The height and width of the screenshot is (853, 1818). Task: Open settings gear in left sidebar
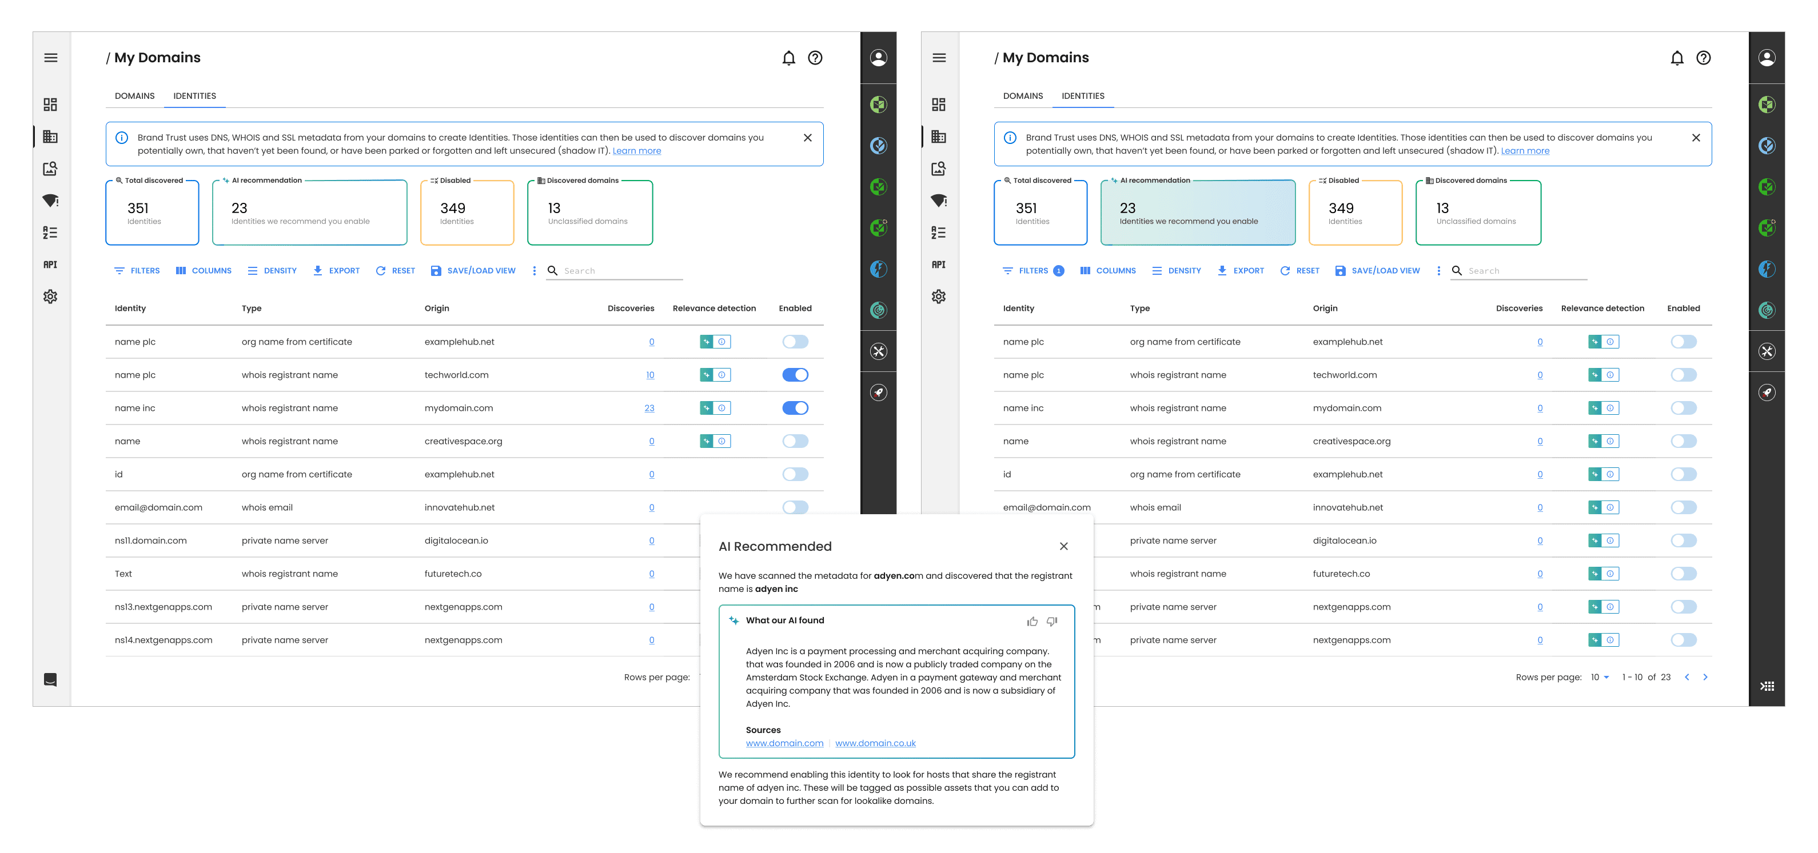click(x=50, y=297)
